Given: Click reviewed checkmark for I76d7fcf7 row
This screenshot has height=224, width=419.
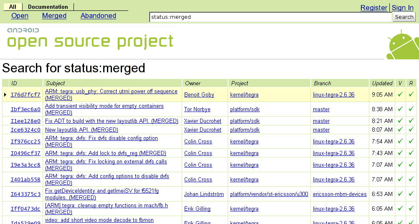Looking at the screenshot, I should click(411, 94).
